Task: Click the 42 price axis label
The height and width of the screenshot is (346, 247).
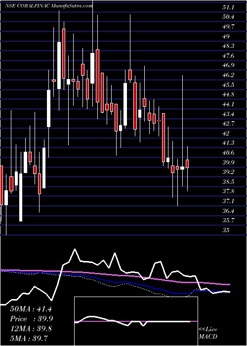Action: click(x=226, y=133)
